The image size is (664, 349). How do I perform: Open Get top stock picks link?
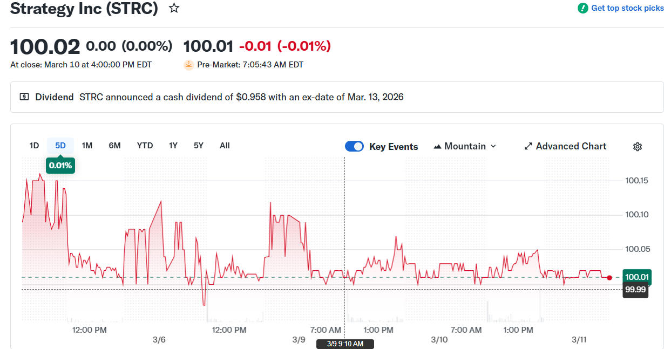[627, 8]
